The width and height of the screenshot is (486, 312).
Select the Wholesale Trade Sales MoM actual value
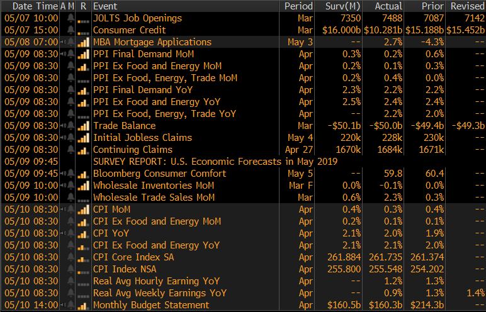(391, 198)
